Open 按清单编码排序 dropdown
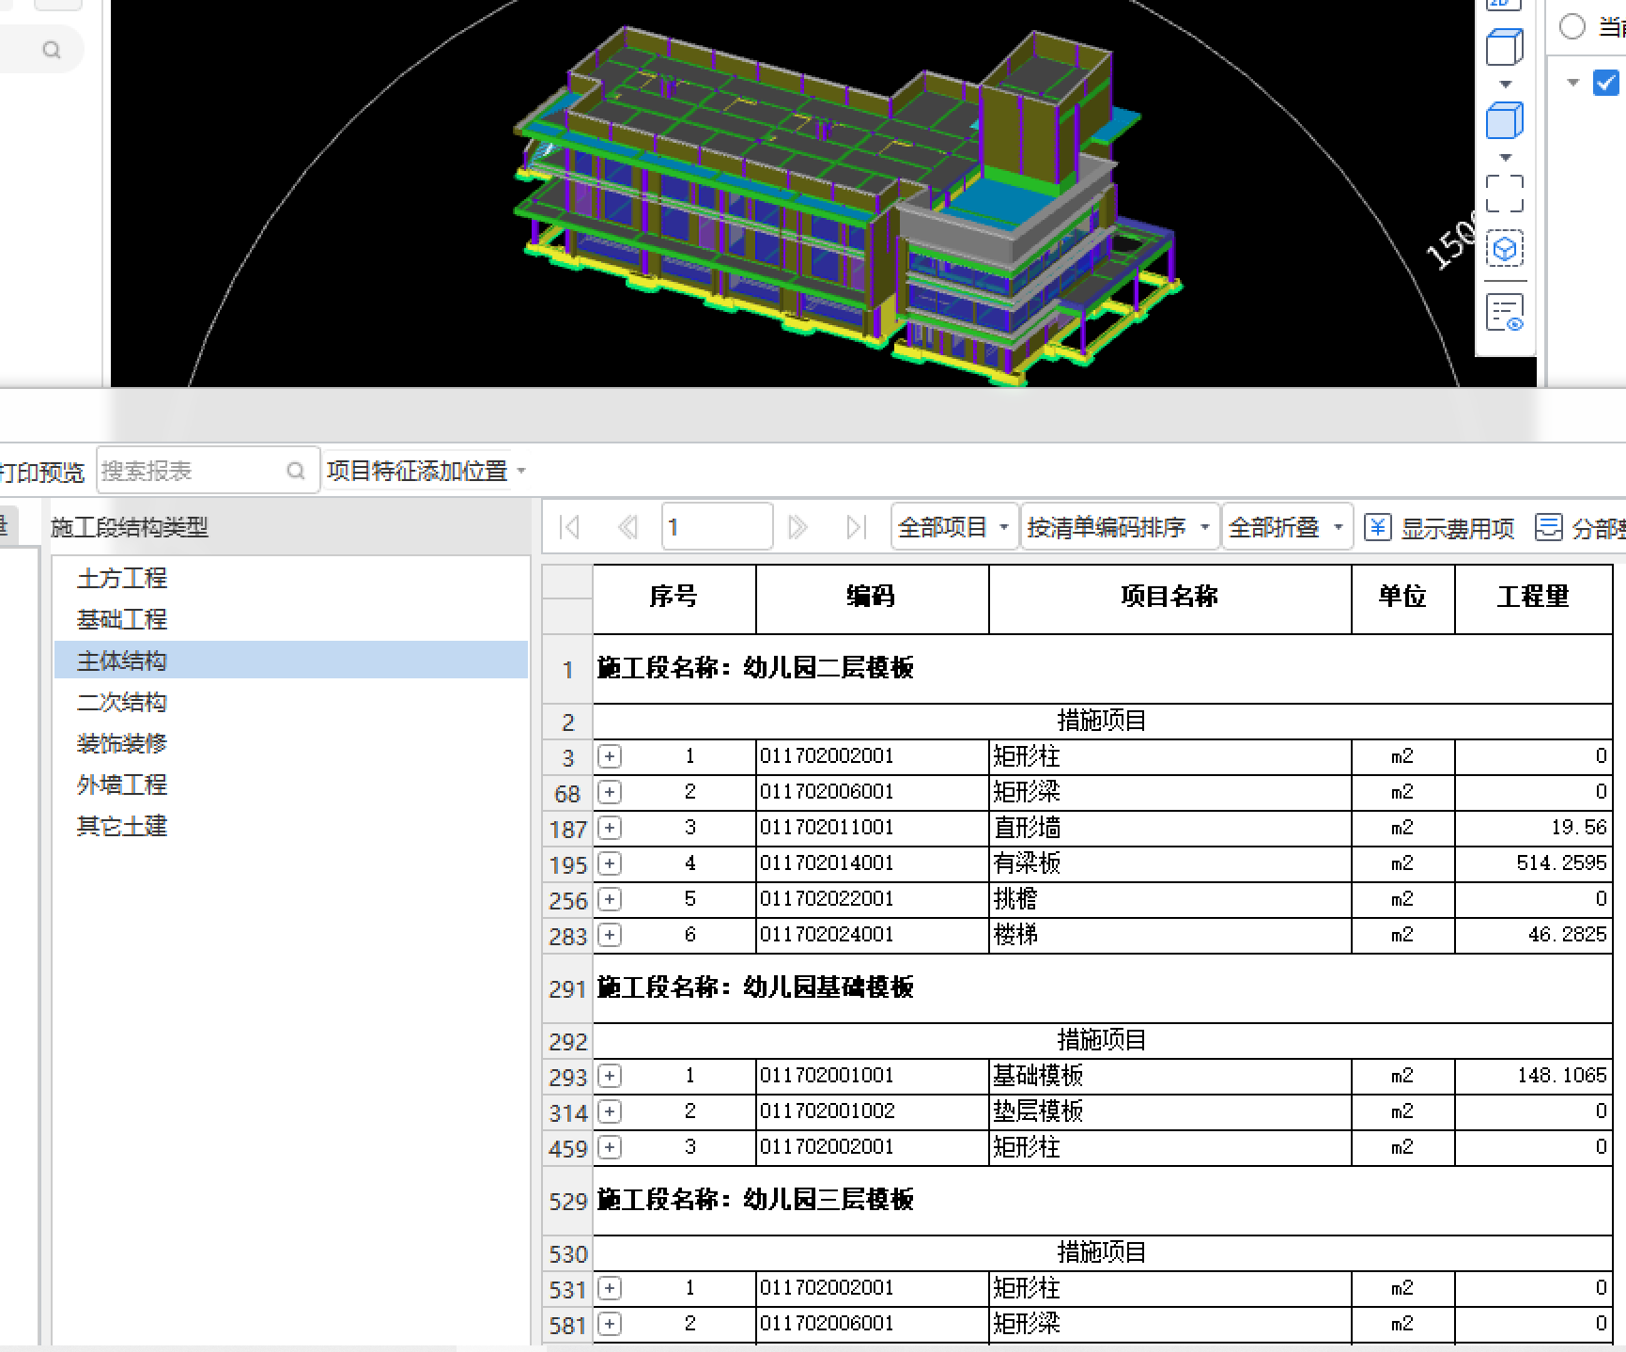Viewport: 1626px width, 1352px height. pos(1119,527)
